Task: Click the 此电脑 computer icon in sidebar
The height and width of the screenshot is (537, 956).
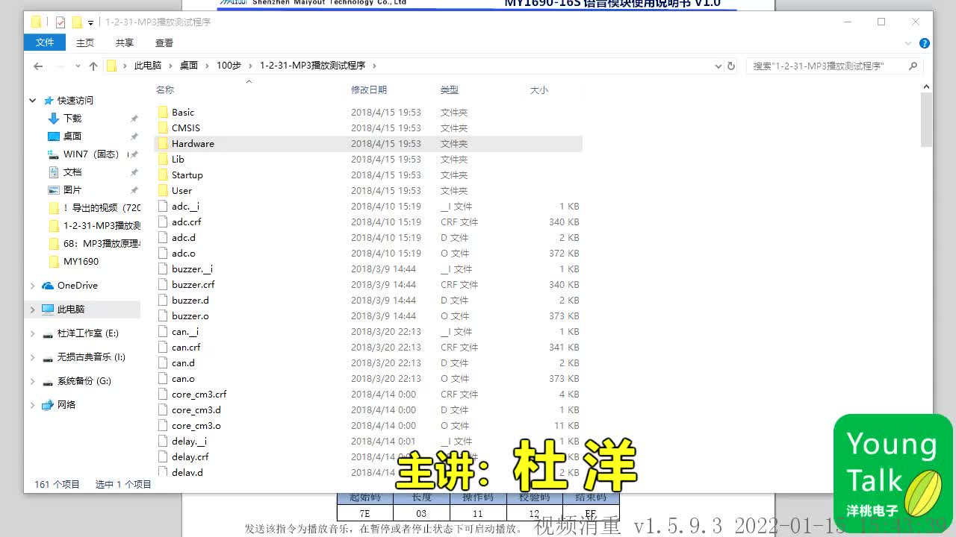Action: tap(48, 310)
